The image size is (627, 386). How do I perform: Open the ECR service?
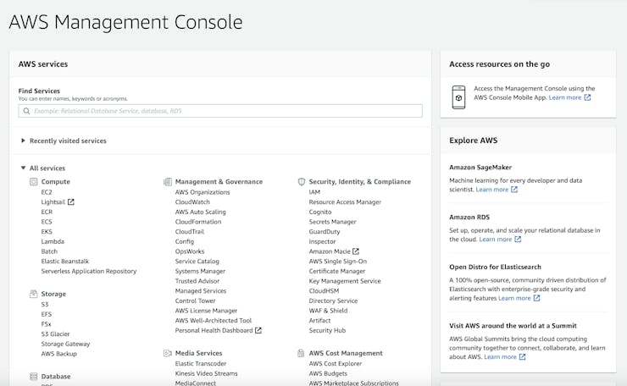click(x=47, y=212)
